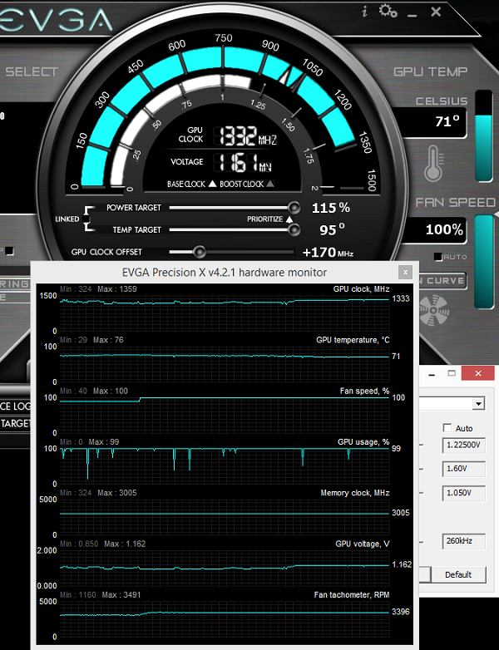The image size is (499, 650).
Task: Click the 95° temp target value
Action: pyautogui.click(x=332, y=229)
